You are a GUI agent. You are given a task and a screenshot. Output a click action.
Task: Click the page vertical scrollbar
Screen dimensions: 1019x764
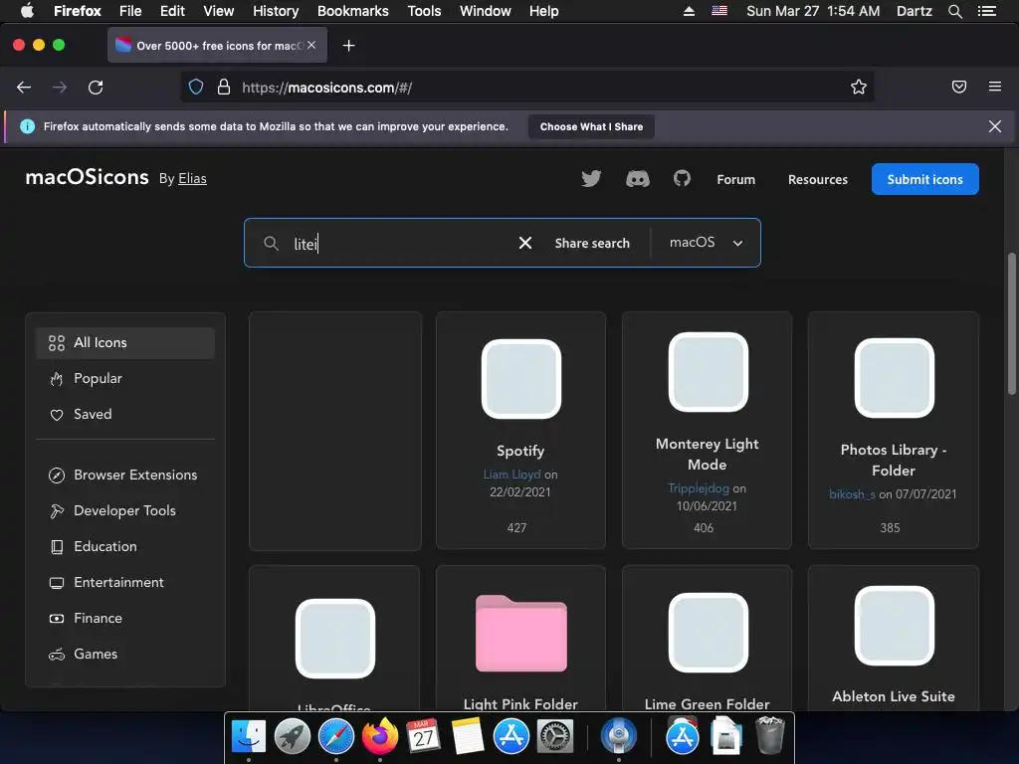pos(1011,323)
